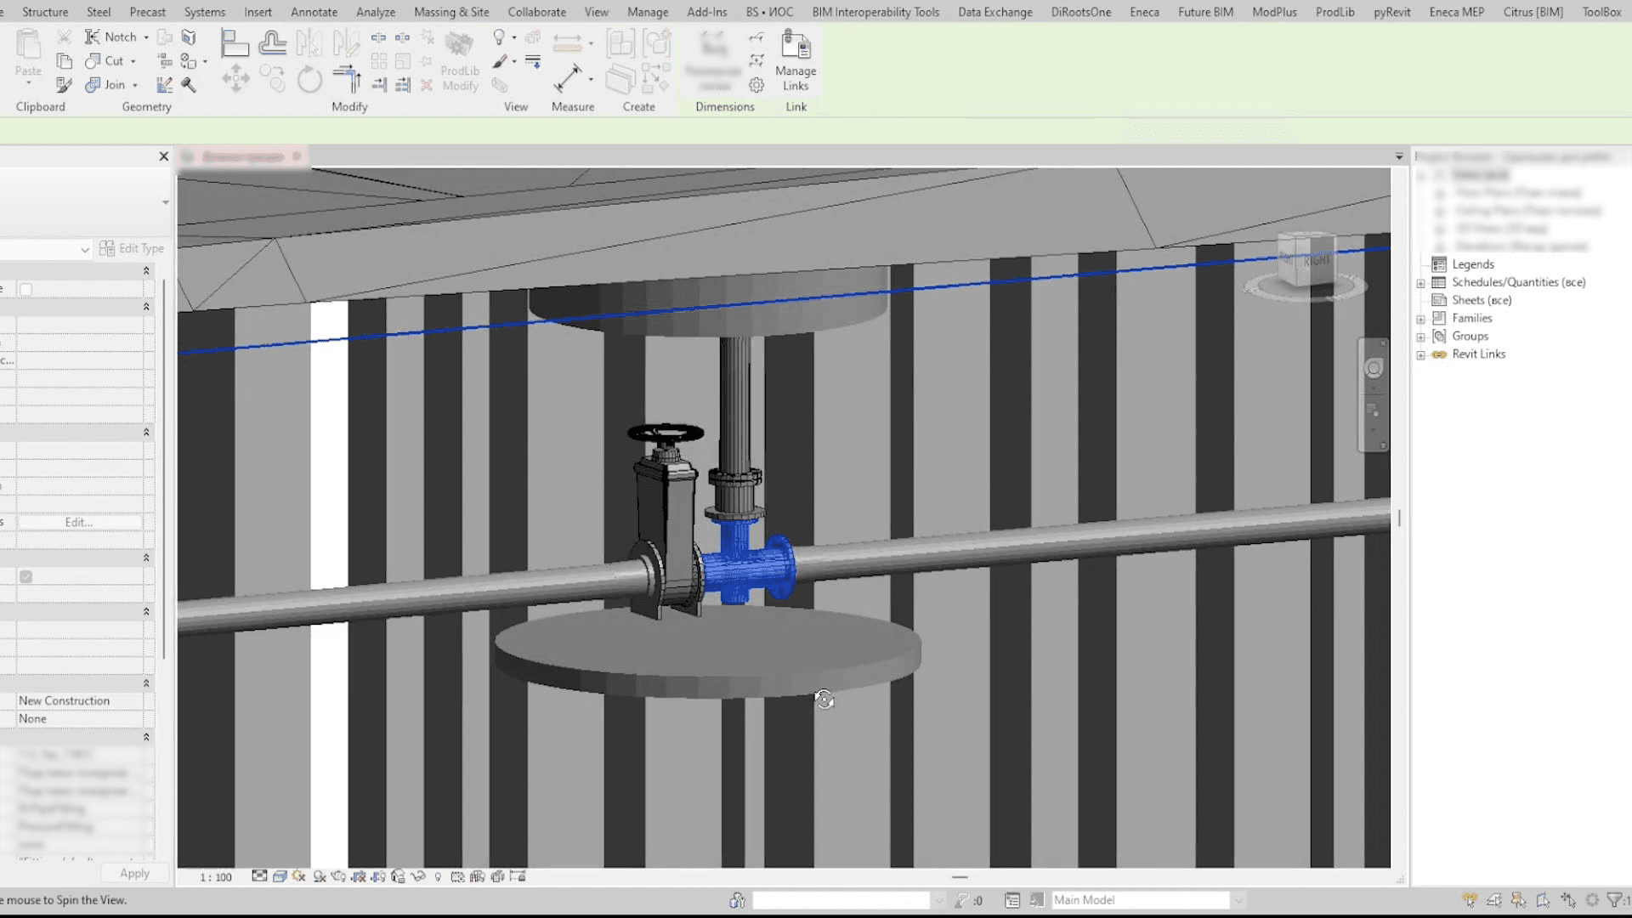Image resolution: width=1632 pixels, height=918 pixels.
Task: Toggle the first checkbox in Properties panel
Action: point(26,290)
